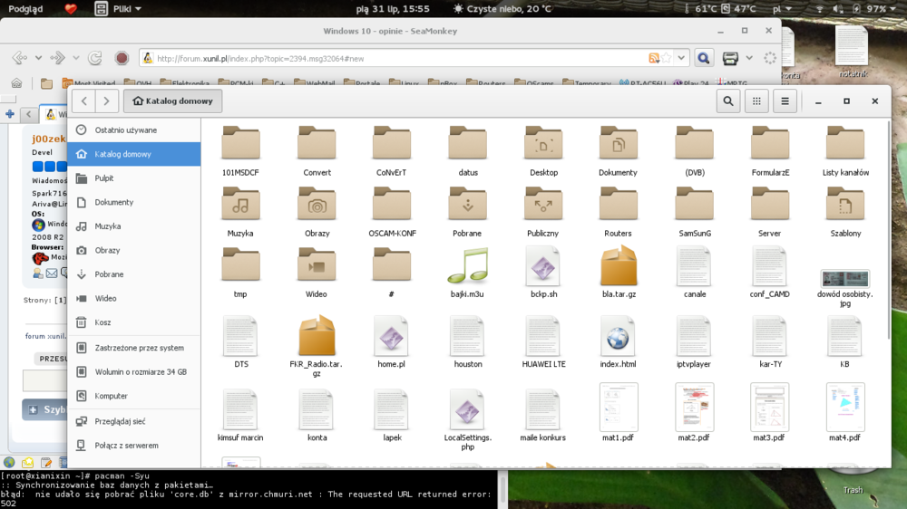Screen dimensions: 907x509
Task: Expand the URL bar history dropdown
Action: [682, 58]
